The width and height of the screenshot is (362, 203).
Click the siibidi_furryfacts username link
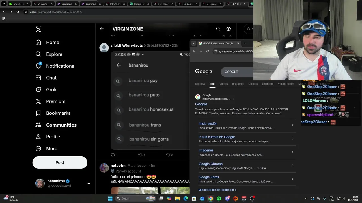point(127,45)
